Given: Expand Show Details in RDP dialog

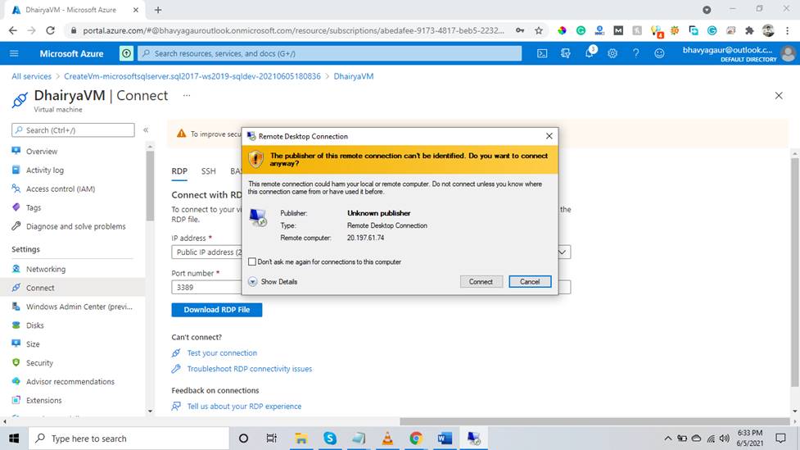Looking at the screenshot, I should (x=273, y=281).
